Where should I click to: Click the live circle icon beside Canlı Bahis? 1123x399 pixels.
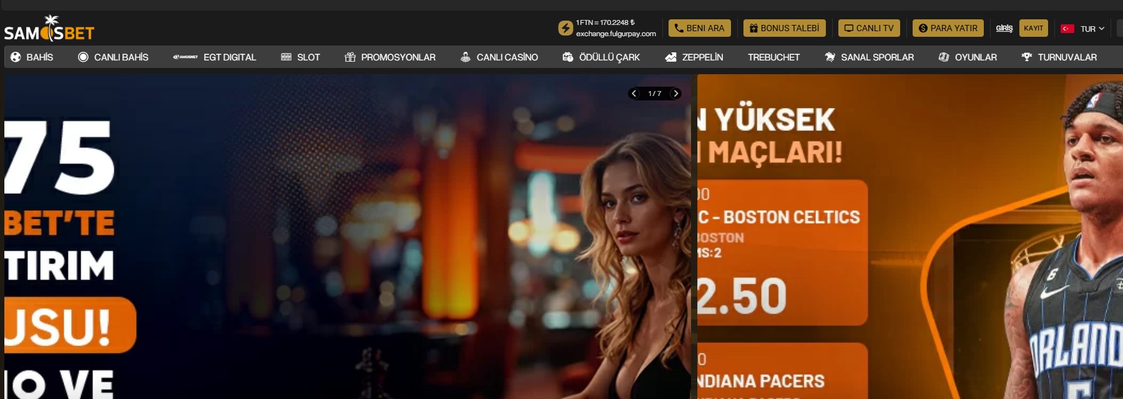[83, 57]
